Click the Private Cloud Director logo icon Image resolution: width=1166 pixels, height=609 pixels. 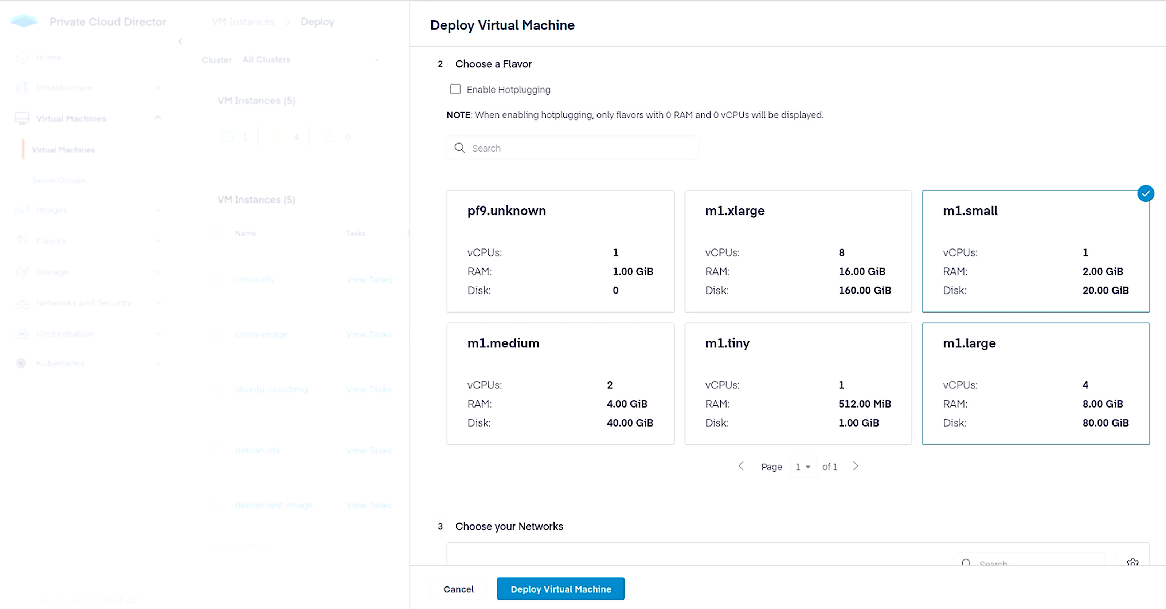coord(24,21)
